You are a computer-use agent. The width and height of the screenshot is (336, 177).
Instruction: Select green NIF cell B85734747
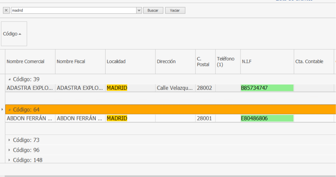tap(267, 88)
